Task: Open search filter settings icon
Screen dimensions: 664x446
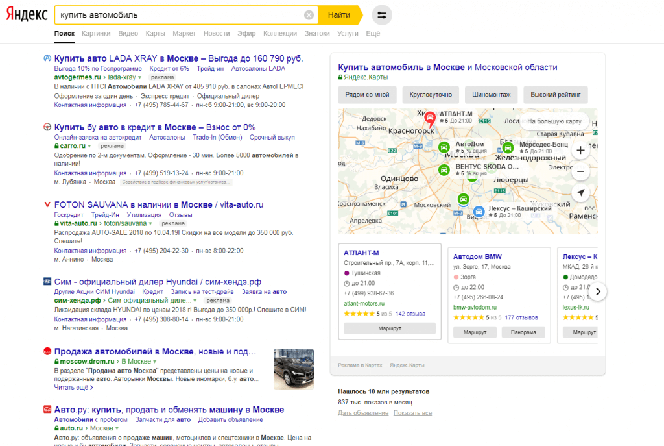Action: (382, 15)
